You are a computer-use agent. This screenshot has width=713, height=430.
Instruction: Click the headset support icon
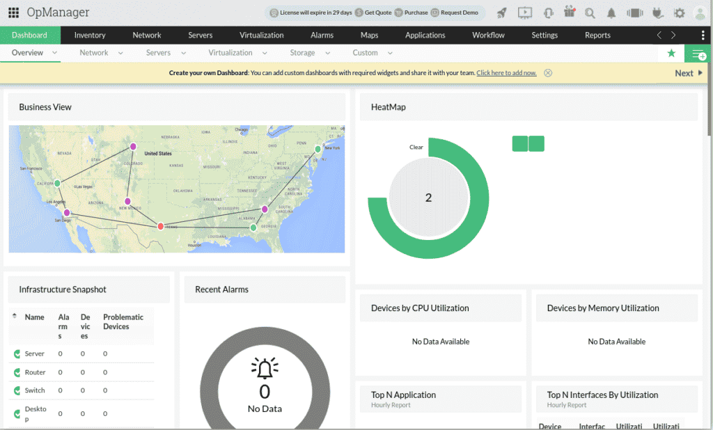(x=548, y=13)
